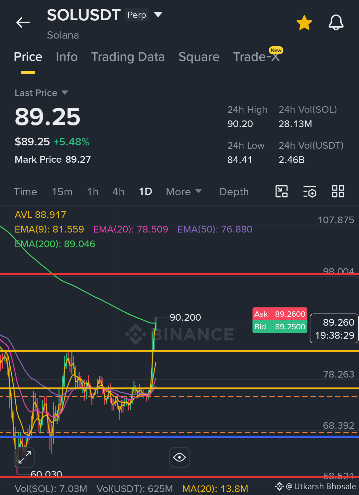The height and width of the screenshot is (495, 359).
Task: Click the large 89.25 last price
Action: pyautogui.click(x=48, y=117)
